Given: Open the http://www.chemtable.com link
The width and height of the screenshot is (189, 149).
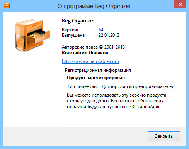Looking at the screenshot, I should coord(90,61).
